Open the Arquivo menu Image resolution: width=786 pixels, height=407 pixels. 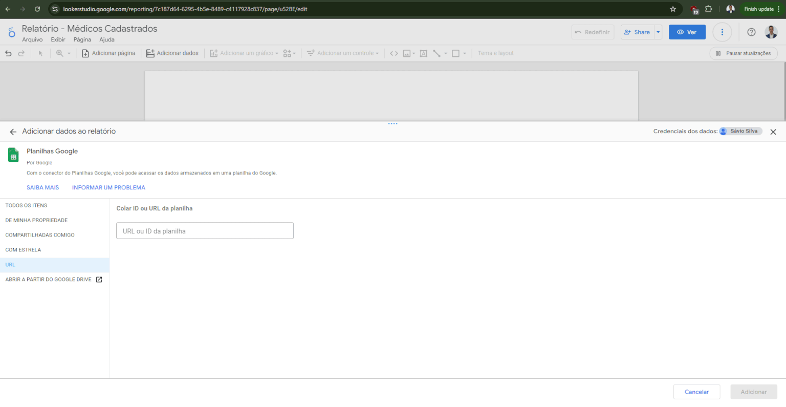click(x=32, y=39)
